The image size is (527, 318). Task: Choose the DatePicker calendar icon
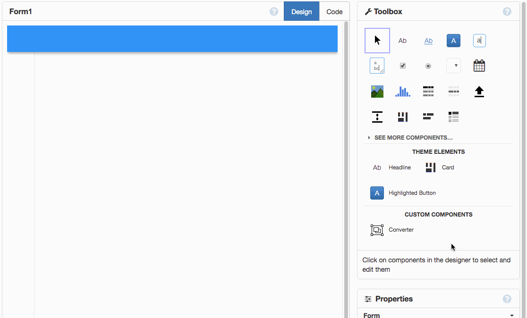tap(479, 66)
